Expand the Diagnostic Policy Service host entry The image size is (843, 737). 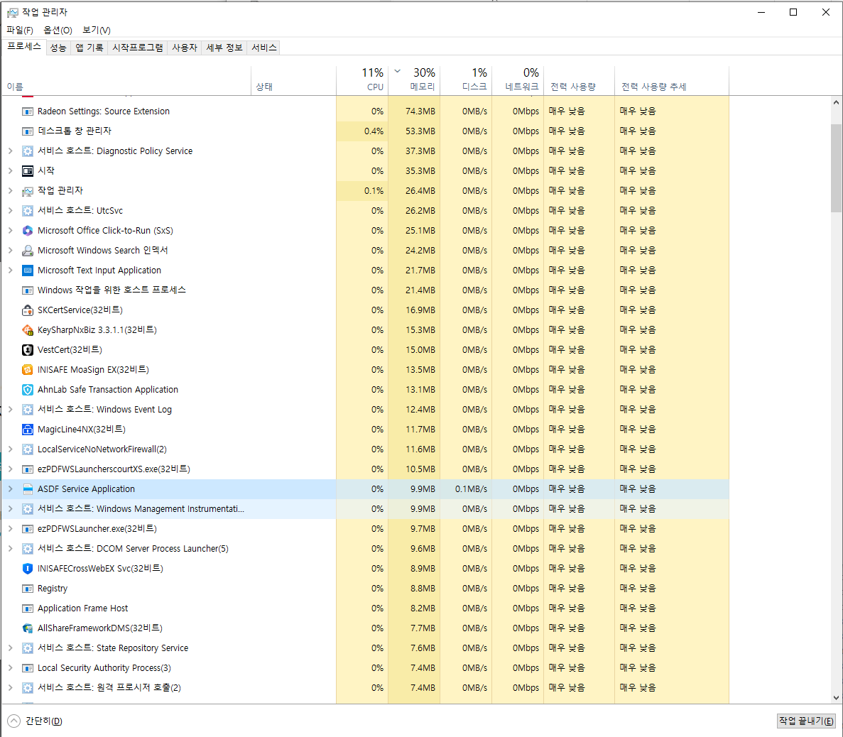coord(10,151)
